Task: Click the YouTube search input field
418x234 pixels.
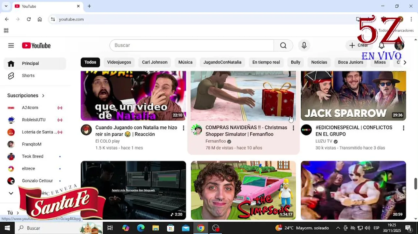Action: tap(192, 45)
